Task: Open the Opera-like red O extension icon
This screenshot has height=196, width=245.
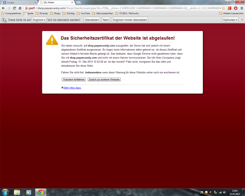Action: [236, 8]
